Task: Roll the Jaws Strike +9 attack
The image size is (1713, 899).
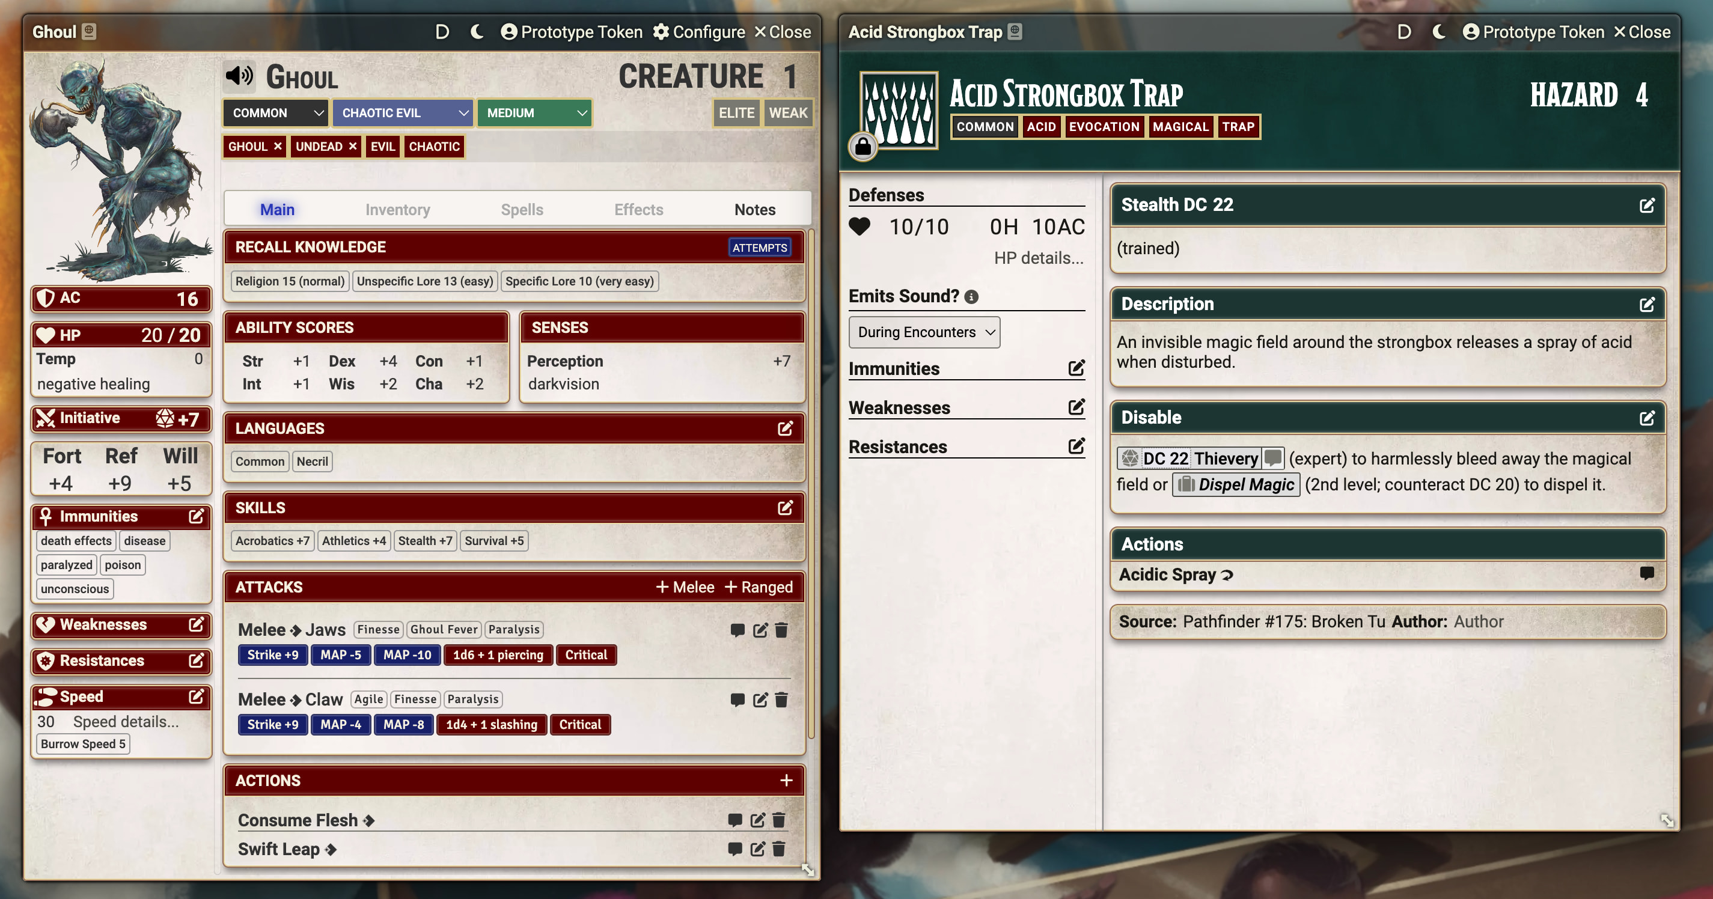Action: coord(273,654)
